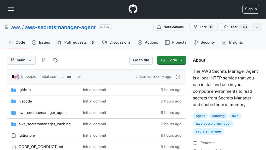Open the .vscode folder
Viewport: 266px width, 150px height.
coord(25,101)
